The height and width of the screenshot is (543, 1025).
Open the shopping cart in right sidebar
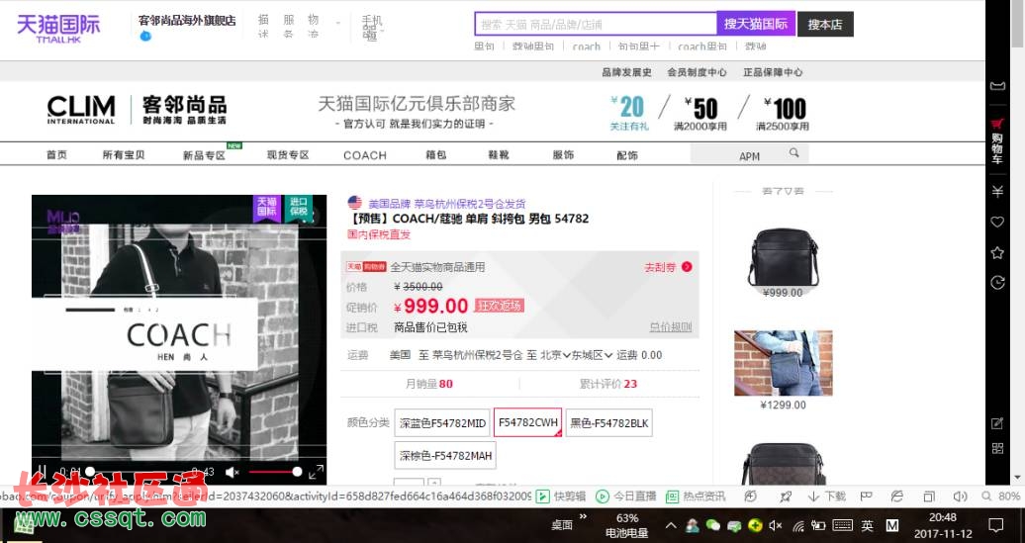click(x=997, y=140)
